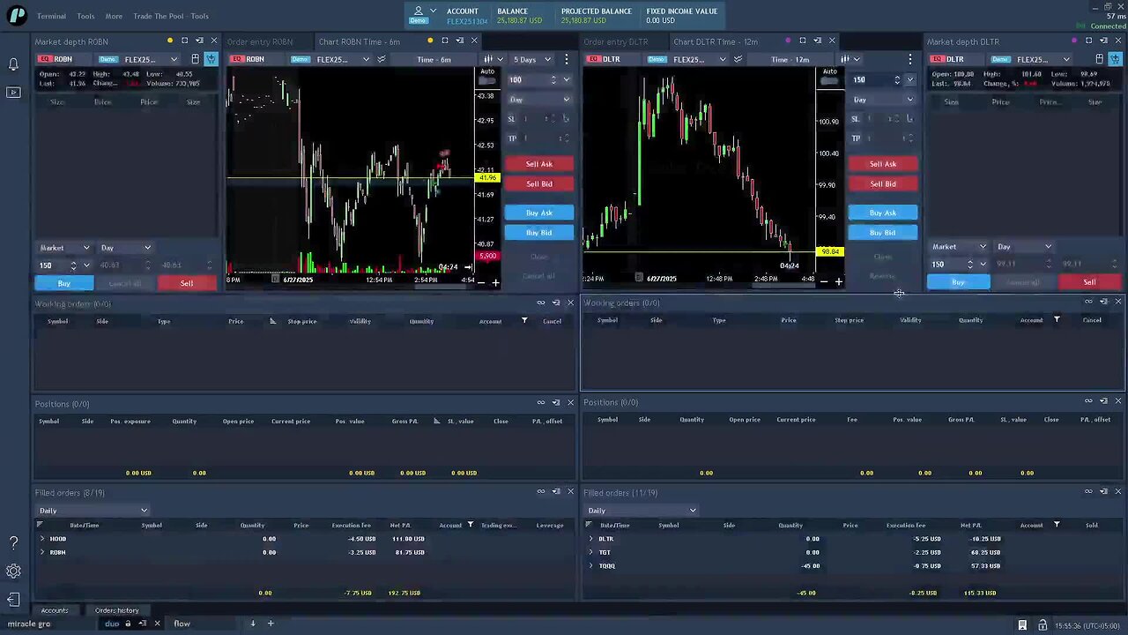Open the 5 Days range dropdown on ROBN chart

point(532,59)
